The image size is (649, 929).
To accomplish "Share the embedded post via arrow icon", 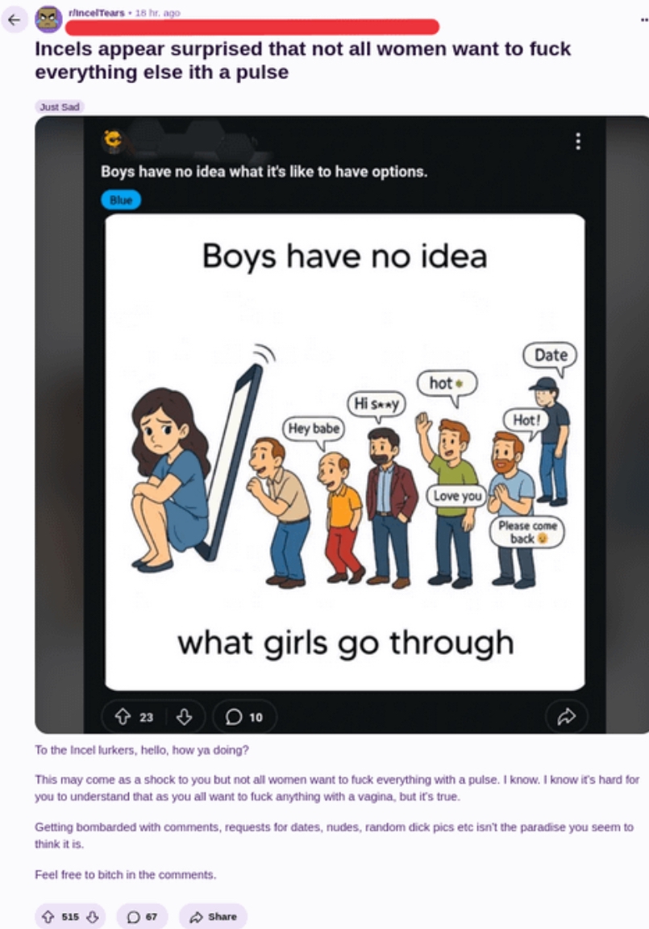I will pyautogui.click(x=566, y=717).
